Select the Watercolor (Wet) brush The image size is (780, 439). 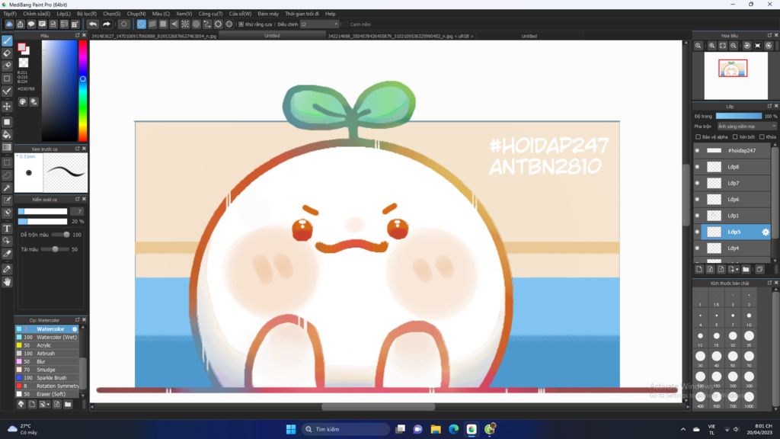(56, 337)
